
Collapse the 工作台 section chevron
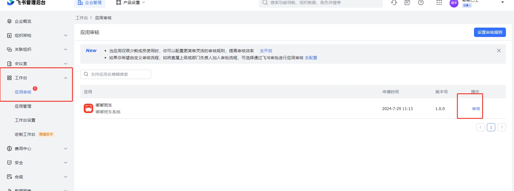tap(65, 78)
